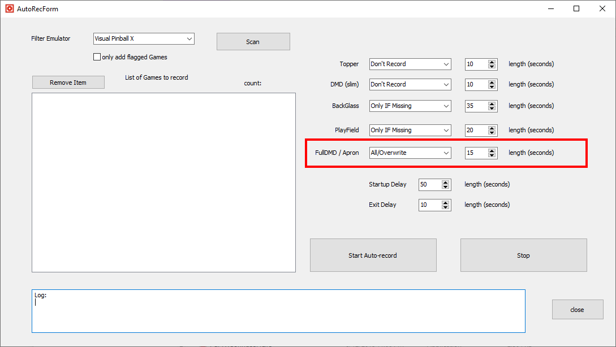Click the AutoRecForm app icon in title bar

coord(9,9)
